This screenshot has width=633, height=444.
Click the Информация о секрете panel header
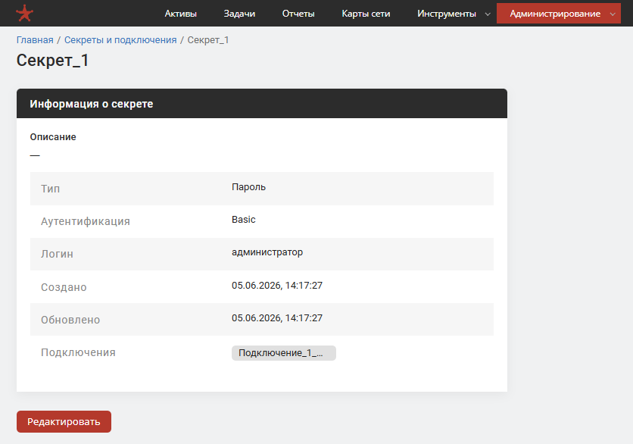261,104
